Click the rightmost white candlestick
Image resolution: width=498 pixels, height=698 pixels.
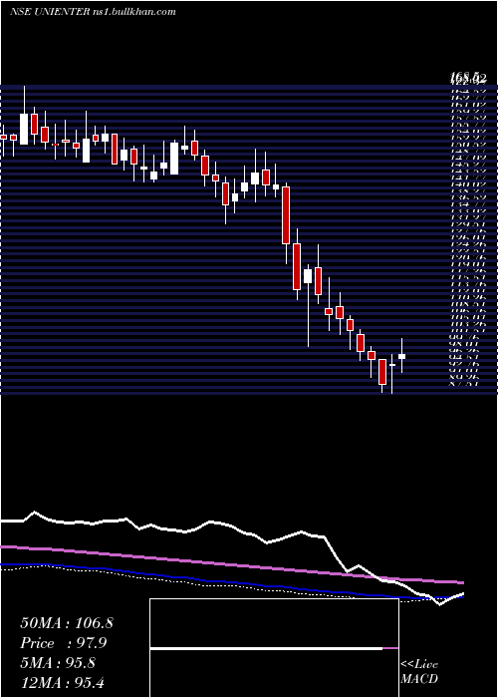coord(402,356)
